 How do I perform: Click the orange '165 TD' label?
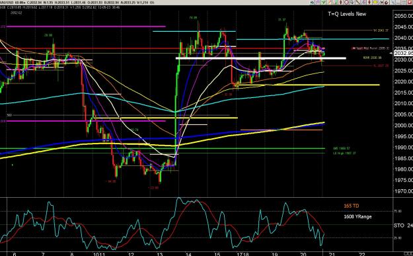[x=352, y=206]
